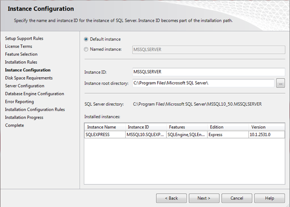The width and height of the screenshot is (290, 207).
Task: Select License Terms step in sidebar
Action: click(18, 46)
